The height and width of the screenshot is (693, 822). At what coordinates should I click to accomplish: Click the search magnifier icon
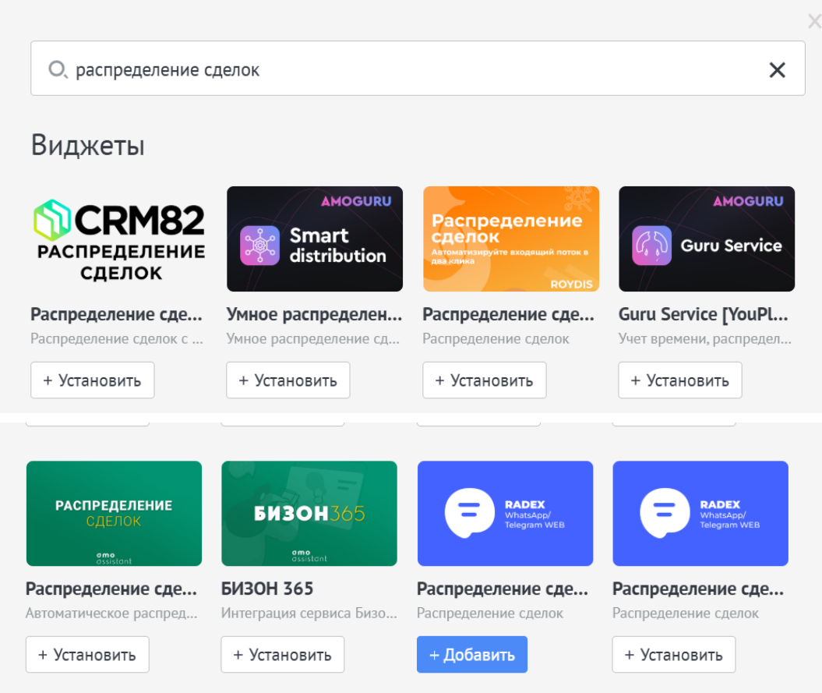point(58,69)
